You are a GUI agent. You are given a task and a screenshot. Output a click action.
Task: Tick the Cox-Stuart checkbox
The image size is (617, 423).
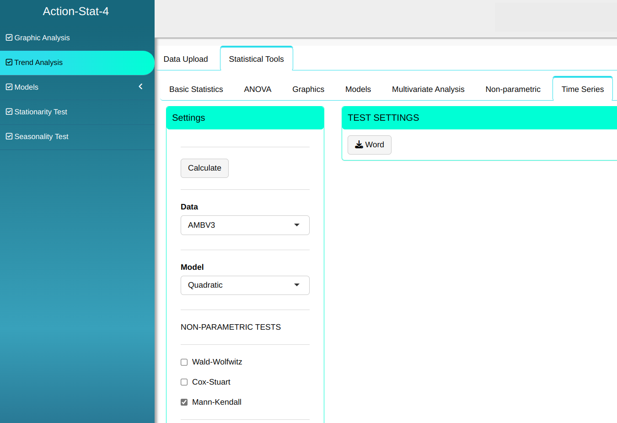184,382
